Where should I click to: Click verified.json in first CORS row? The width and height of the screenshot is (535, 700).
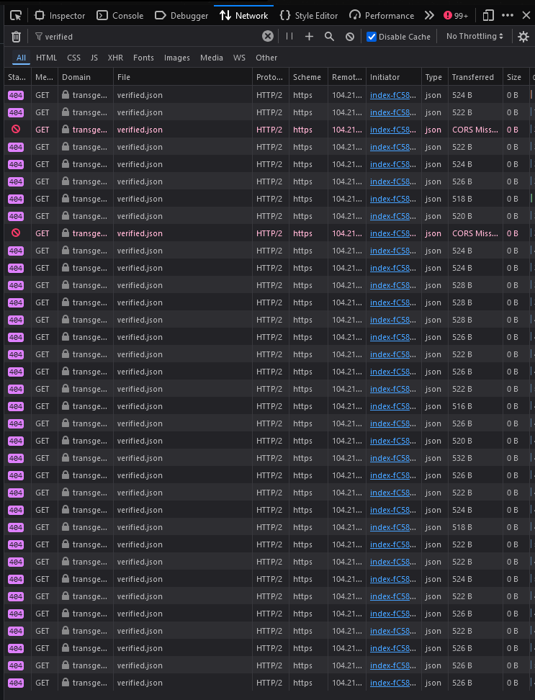(140, 130)
